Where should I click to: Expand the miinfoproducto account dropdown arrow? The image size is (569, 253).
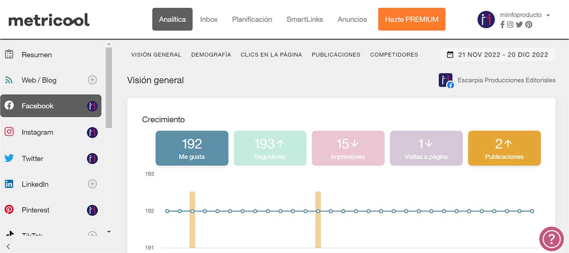pos(548,15)
